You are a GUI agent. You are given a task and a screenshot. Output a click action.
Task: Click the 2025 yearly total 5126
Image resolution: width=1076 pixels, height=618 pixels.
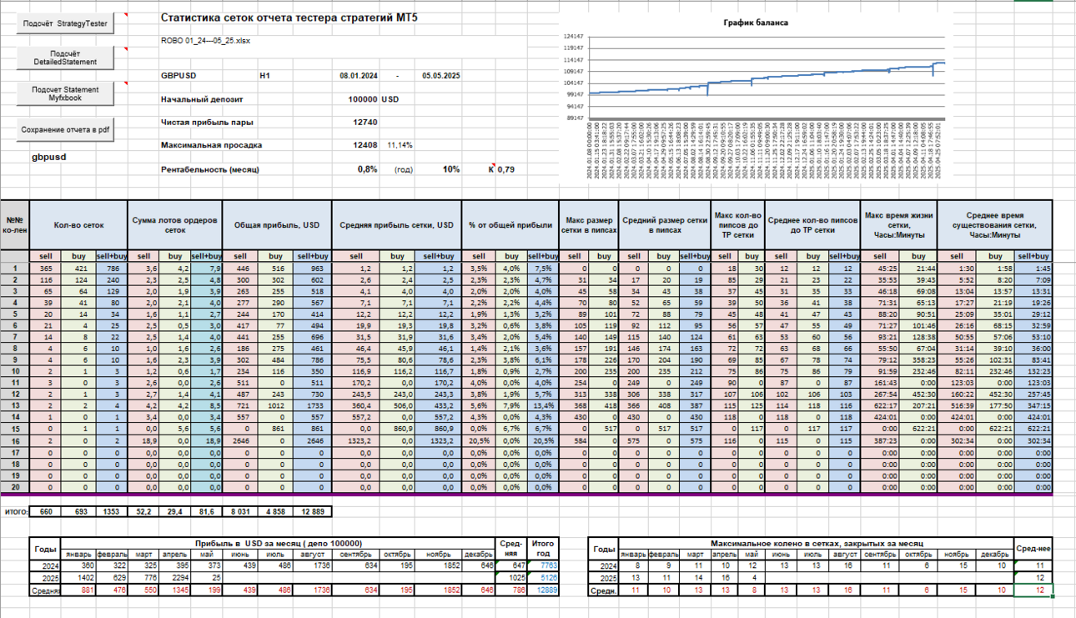tap(545, 577)
